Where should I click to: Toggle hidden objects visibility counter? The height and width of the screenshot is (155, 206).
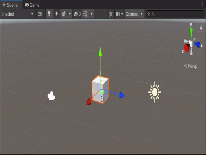pyautogui.click(x=77, y=14)
